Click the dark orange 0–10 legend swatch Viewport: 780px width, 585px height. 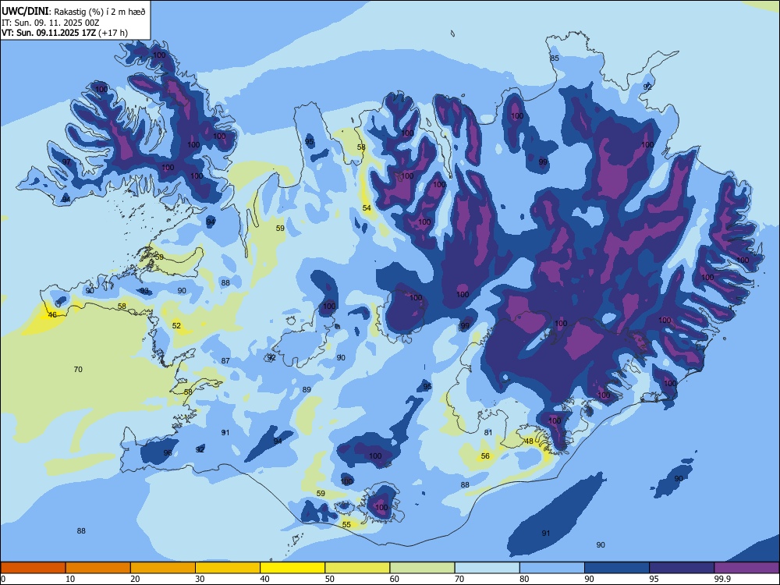[x=33, y=568]
